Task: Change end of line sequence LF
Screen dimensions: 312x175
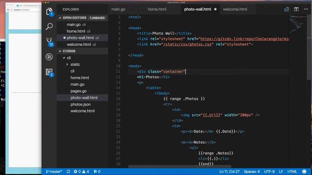Action: point(281,172)
